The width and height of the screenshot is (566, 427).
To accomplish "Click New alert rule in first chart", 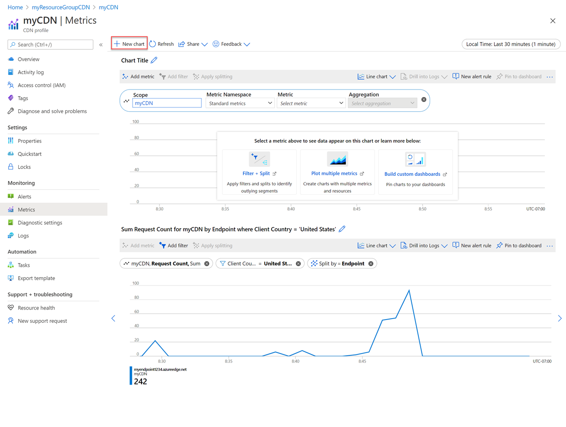I will [x=472, y=76].
